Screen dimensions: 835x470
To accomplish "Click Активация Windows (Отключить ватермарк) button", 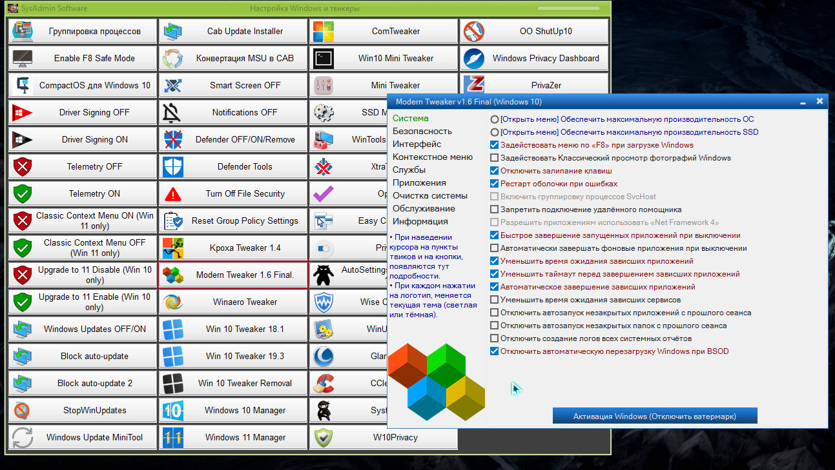I will tap(654, 416).
